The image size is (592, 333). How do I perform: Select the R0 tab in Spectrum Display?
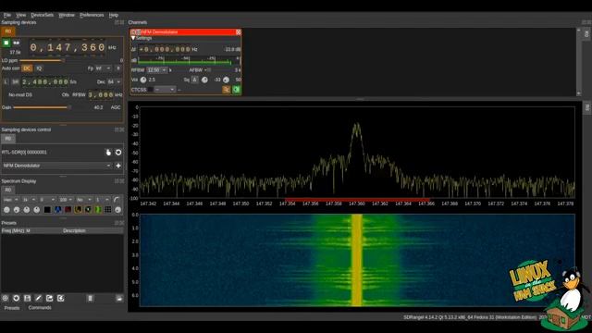click(x=8, y=190)
